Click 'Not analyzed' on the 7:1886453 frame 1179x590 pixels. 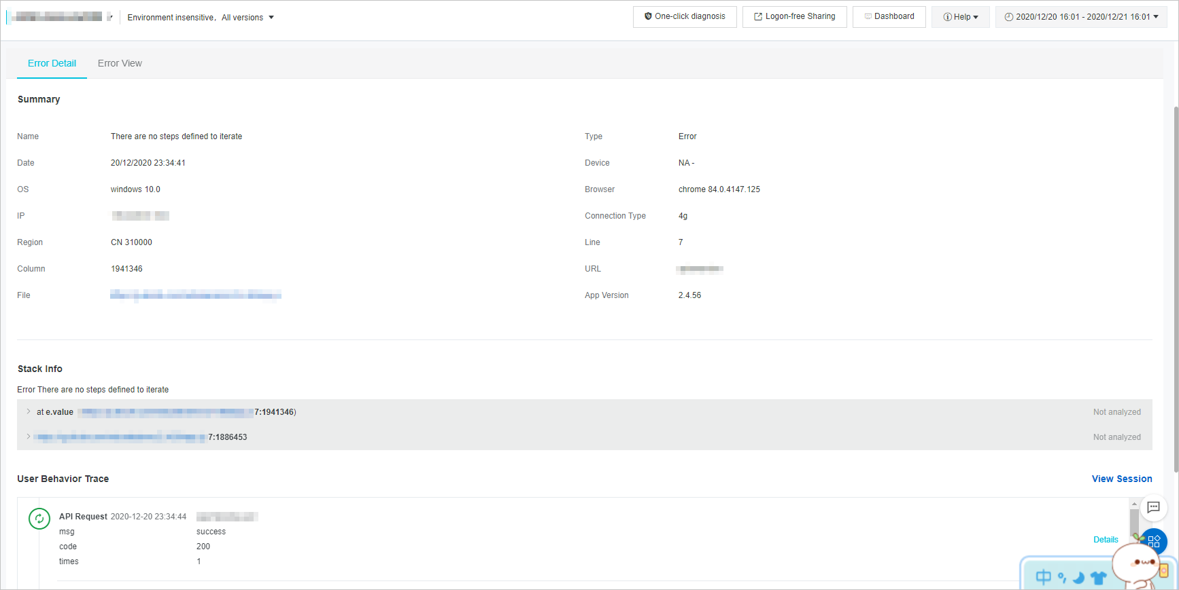tap(1117, 437)
